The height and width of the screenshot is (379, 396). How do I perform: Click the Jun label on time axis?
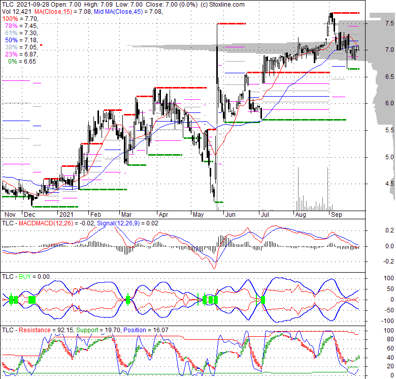(230, 215)
